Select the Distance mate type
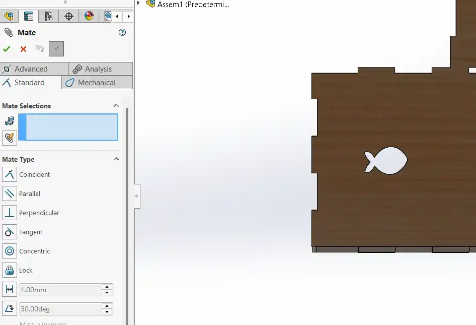The image size is (476, 325). coord(10,289)
